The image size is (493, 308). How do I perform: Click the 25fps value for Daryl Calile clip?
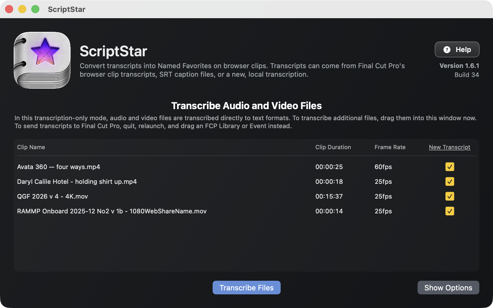pyautogui.click(x=383, y=182)
